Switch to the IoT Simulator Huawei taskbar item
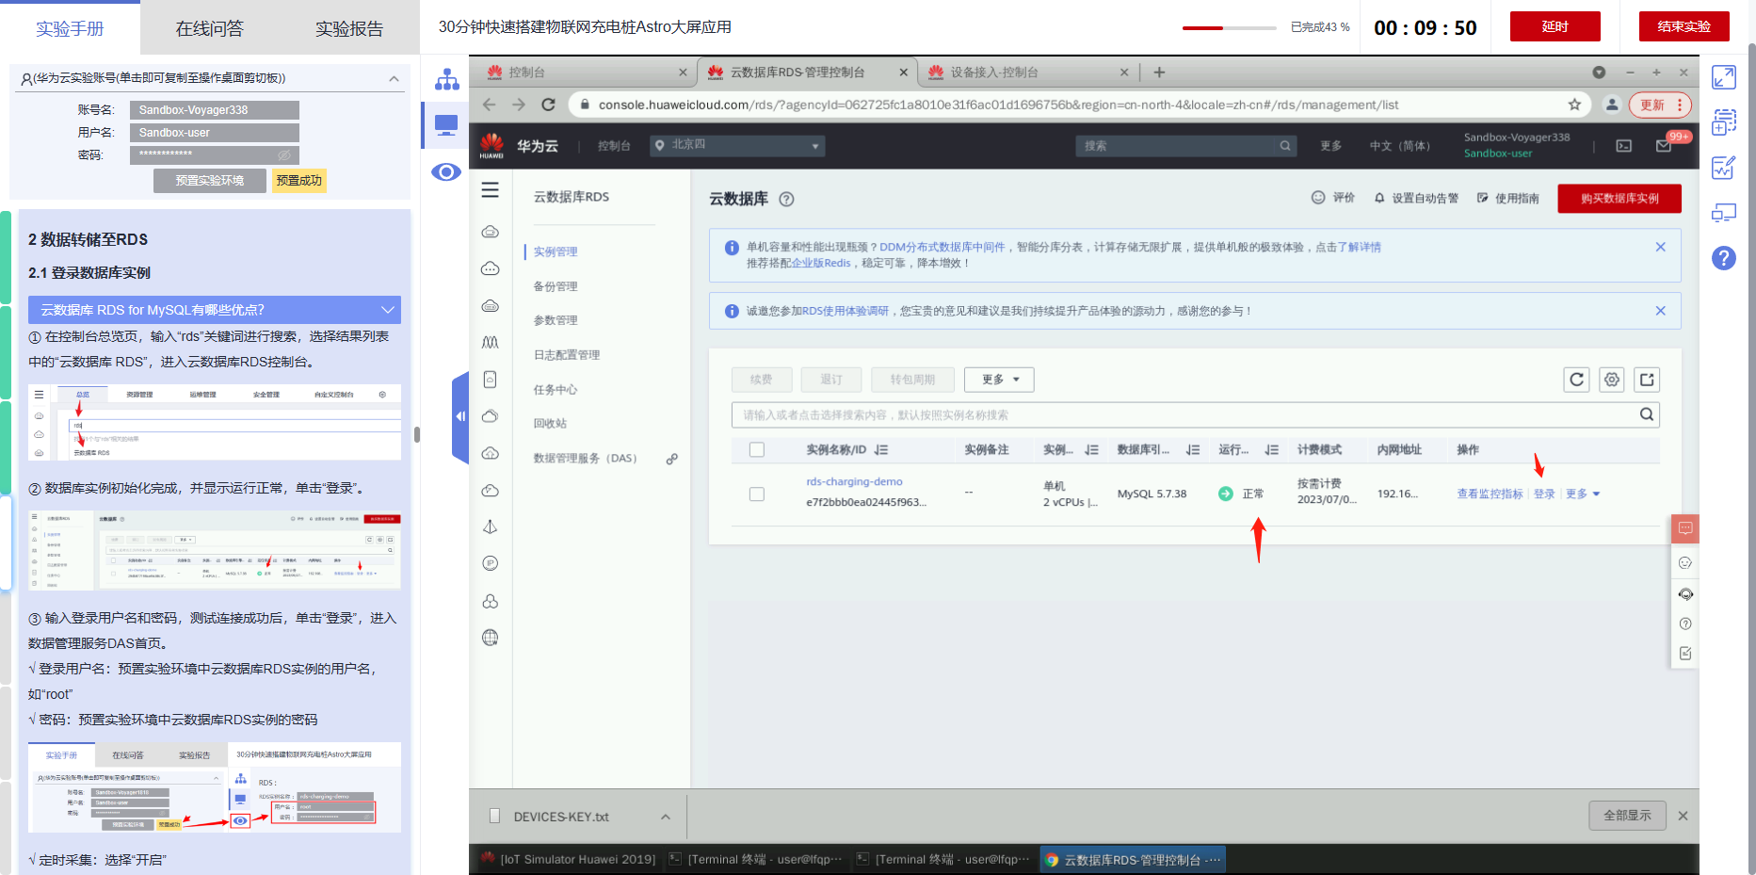1756x875 pixels. pos(568,859)
